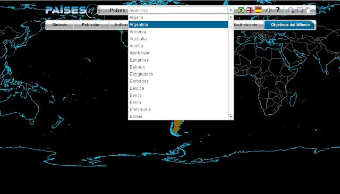Click Madagascar on the world map
Image resolution: width=340 pixels, height=194 pixels.
[x=293, y=99]
